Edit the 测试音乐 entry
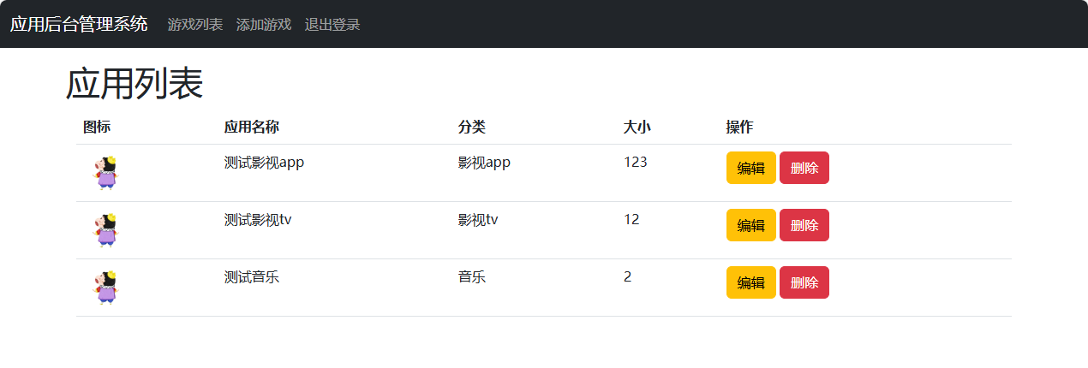The height and width of the screenshot is (368, 1088). point(750,282)
